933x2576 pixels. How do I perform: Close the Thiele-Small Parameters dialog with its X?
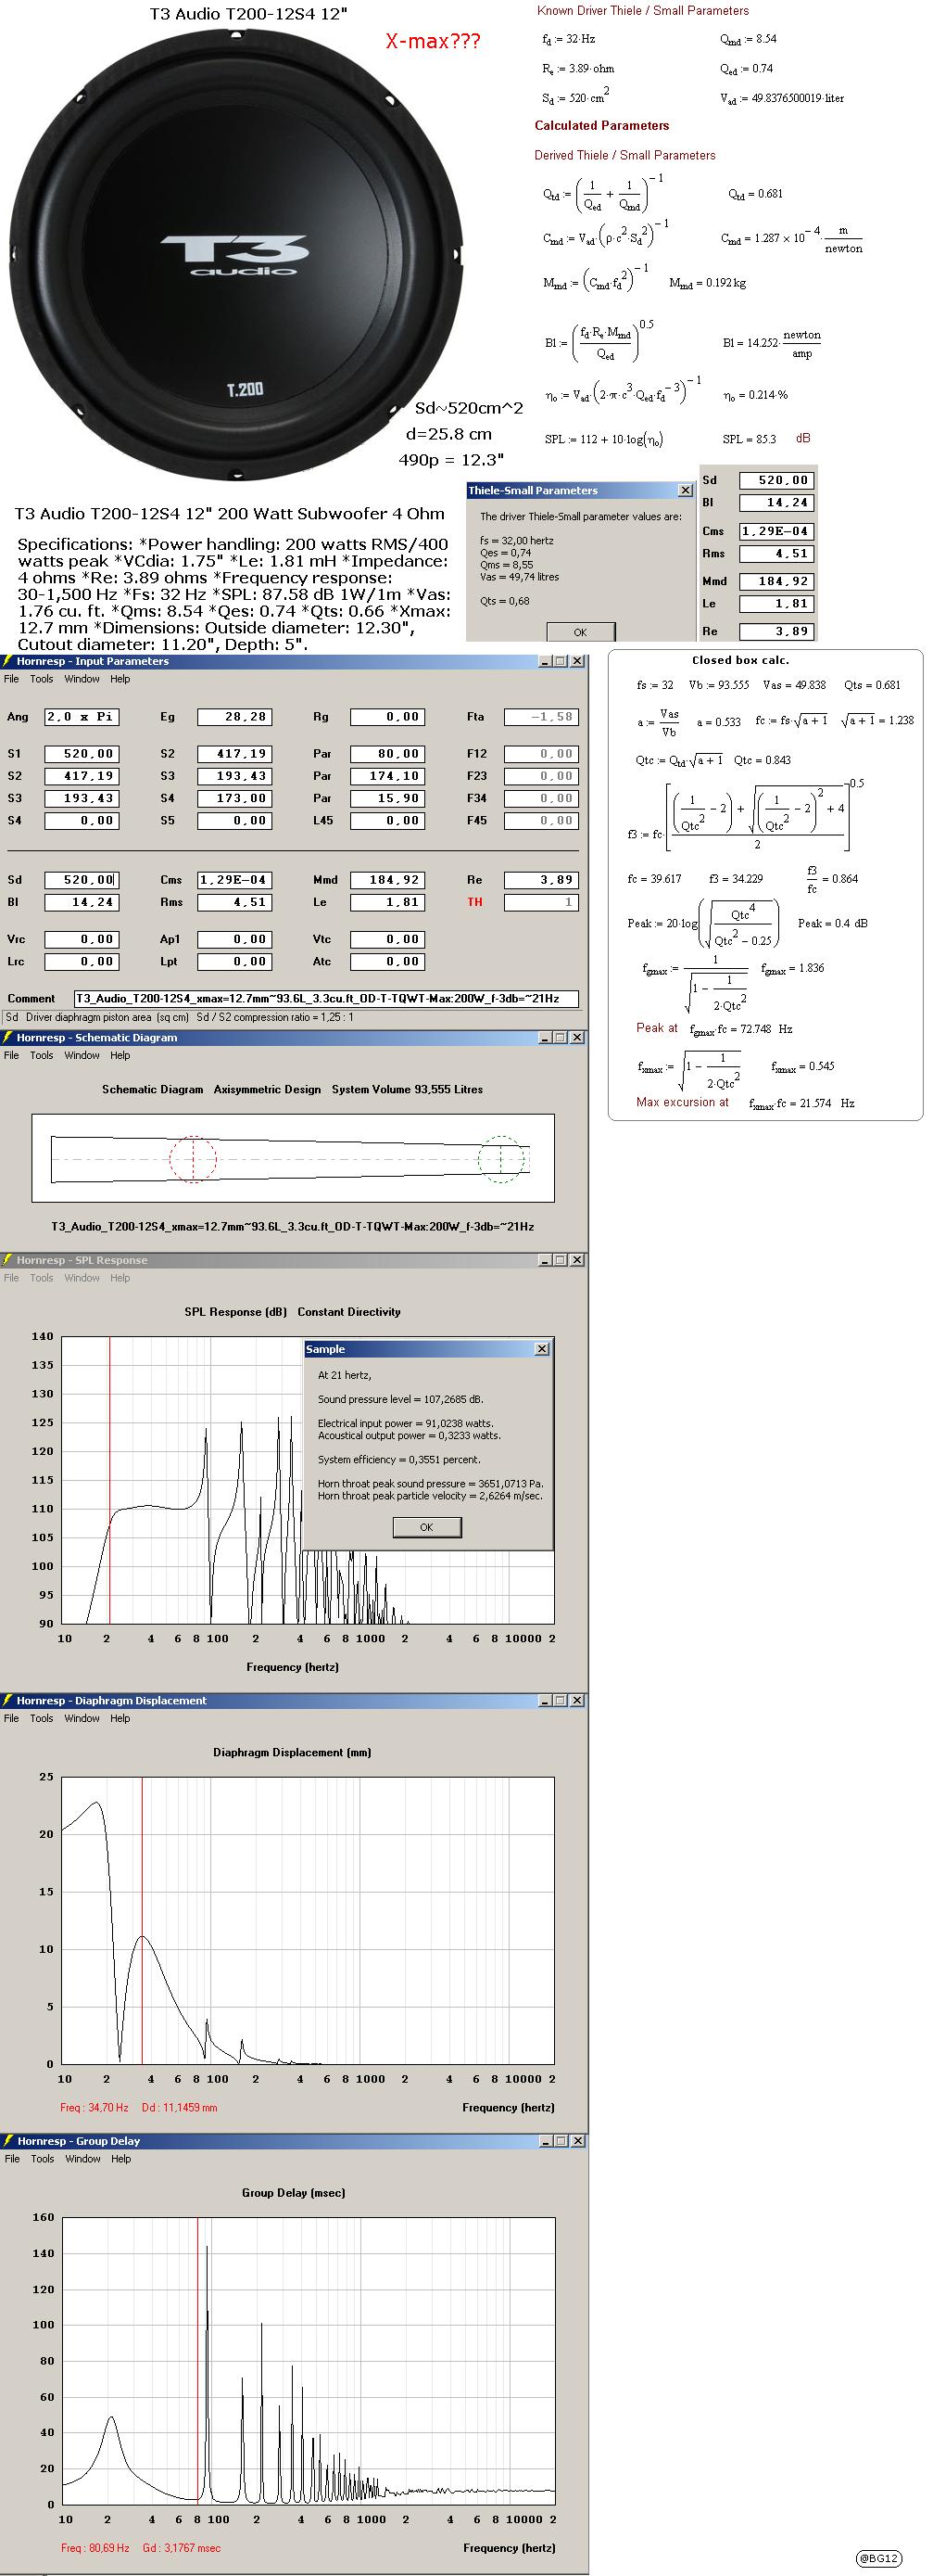(x=685, y=490)
